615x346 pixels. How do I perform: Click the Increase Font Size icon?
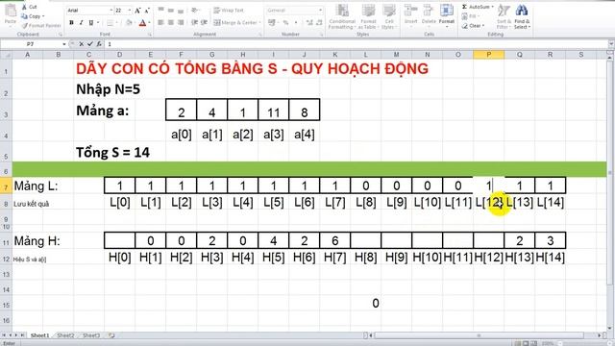[137, 11]
